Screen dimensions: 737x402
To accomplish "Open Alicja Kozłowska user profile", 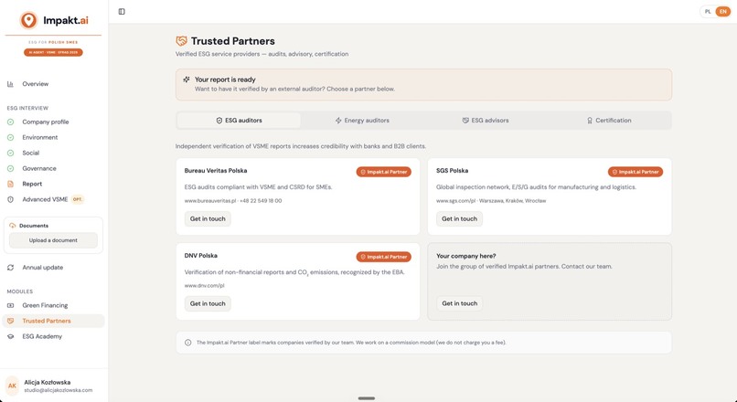I will [53, 386].
